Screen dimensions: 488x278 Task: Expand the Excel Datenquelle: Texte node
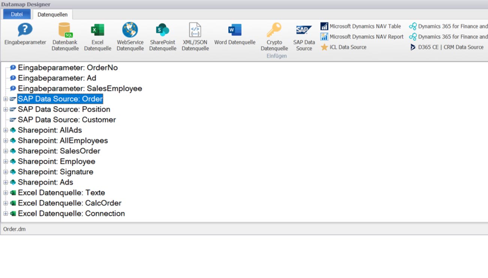click(x=5, y=193)
